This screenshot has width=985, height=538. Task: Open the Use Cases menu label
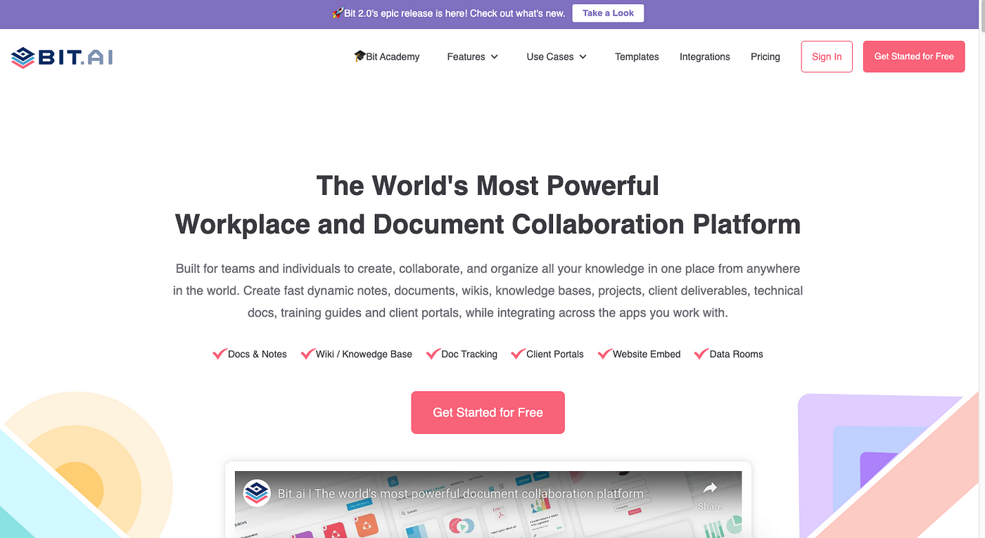[550, 57]
